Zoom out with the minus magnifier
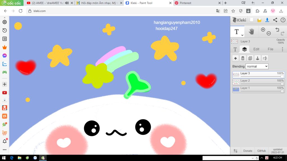 (269, 33)
